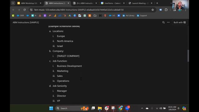Click the Operations list entry
This screenshot has width=199, height=112.
pos(63,81)
